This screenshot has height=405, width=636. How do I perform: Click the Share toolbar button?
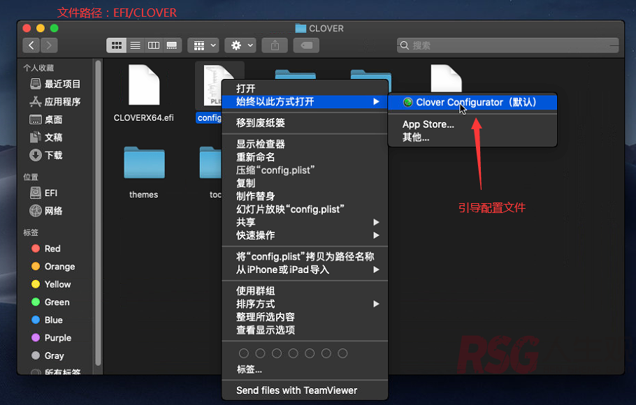point(275,45)
